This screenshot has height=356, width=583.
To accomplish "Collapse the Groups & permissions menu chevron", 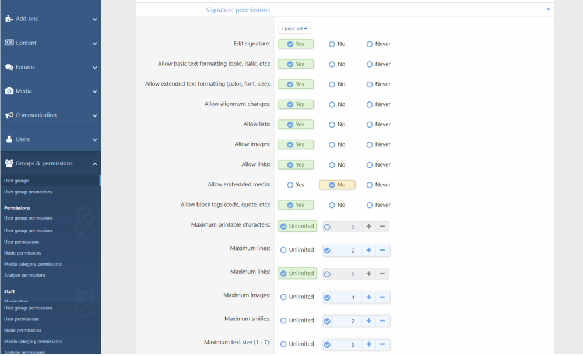I will (x=94, y=164).
